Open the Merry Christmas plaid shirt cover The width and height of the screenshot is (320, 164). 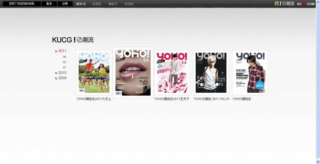(x=250, y=73)
